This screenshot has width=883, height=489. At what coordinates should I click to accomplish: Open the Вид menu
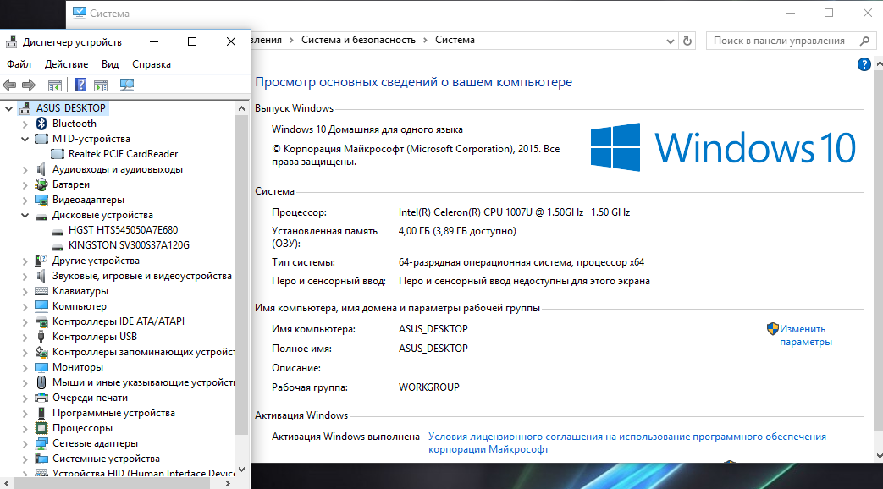click(110, 64)
